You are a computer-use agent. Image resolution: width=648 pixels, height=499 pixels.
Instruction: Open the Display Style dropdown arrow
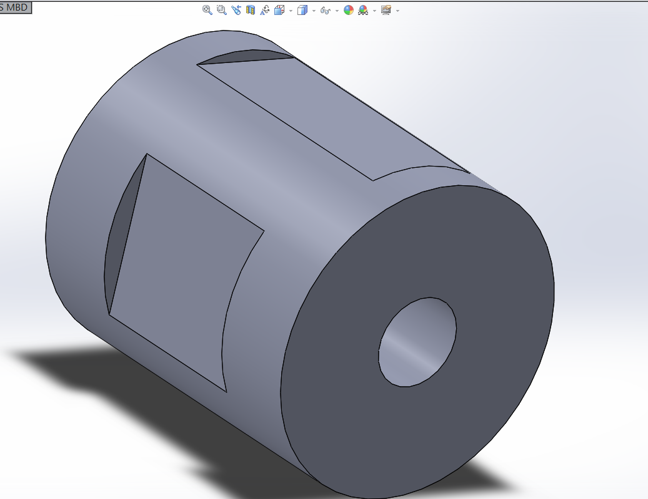[314, 11]
